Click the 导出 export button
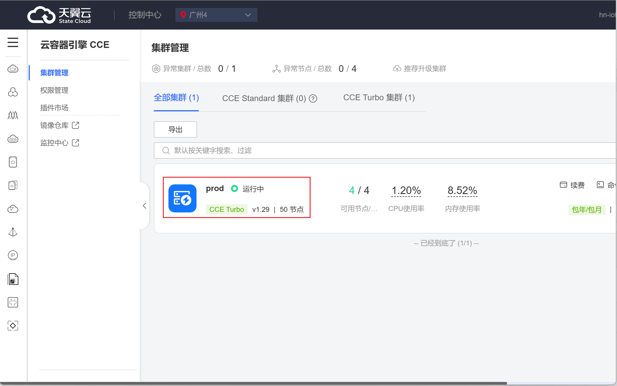Viewport: 617px width, 386px height. [x=175, y=129]
